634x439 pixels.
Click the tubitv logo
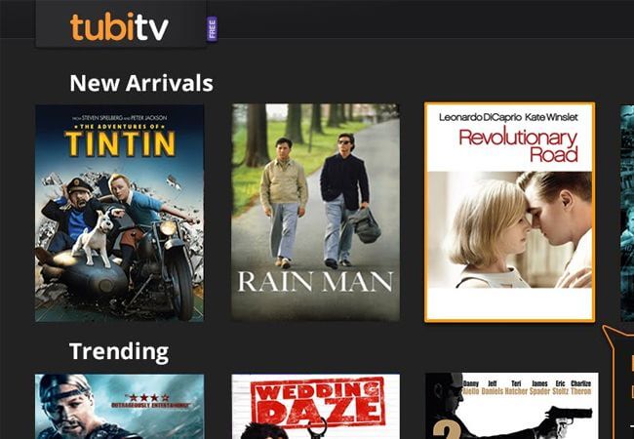click(x=120, y=26)
